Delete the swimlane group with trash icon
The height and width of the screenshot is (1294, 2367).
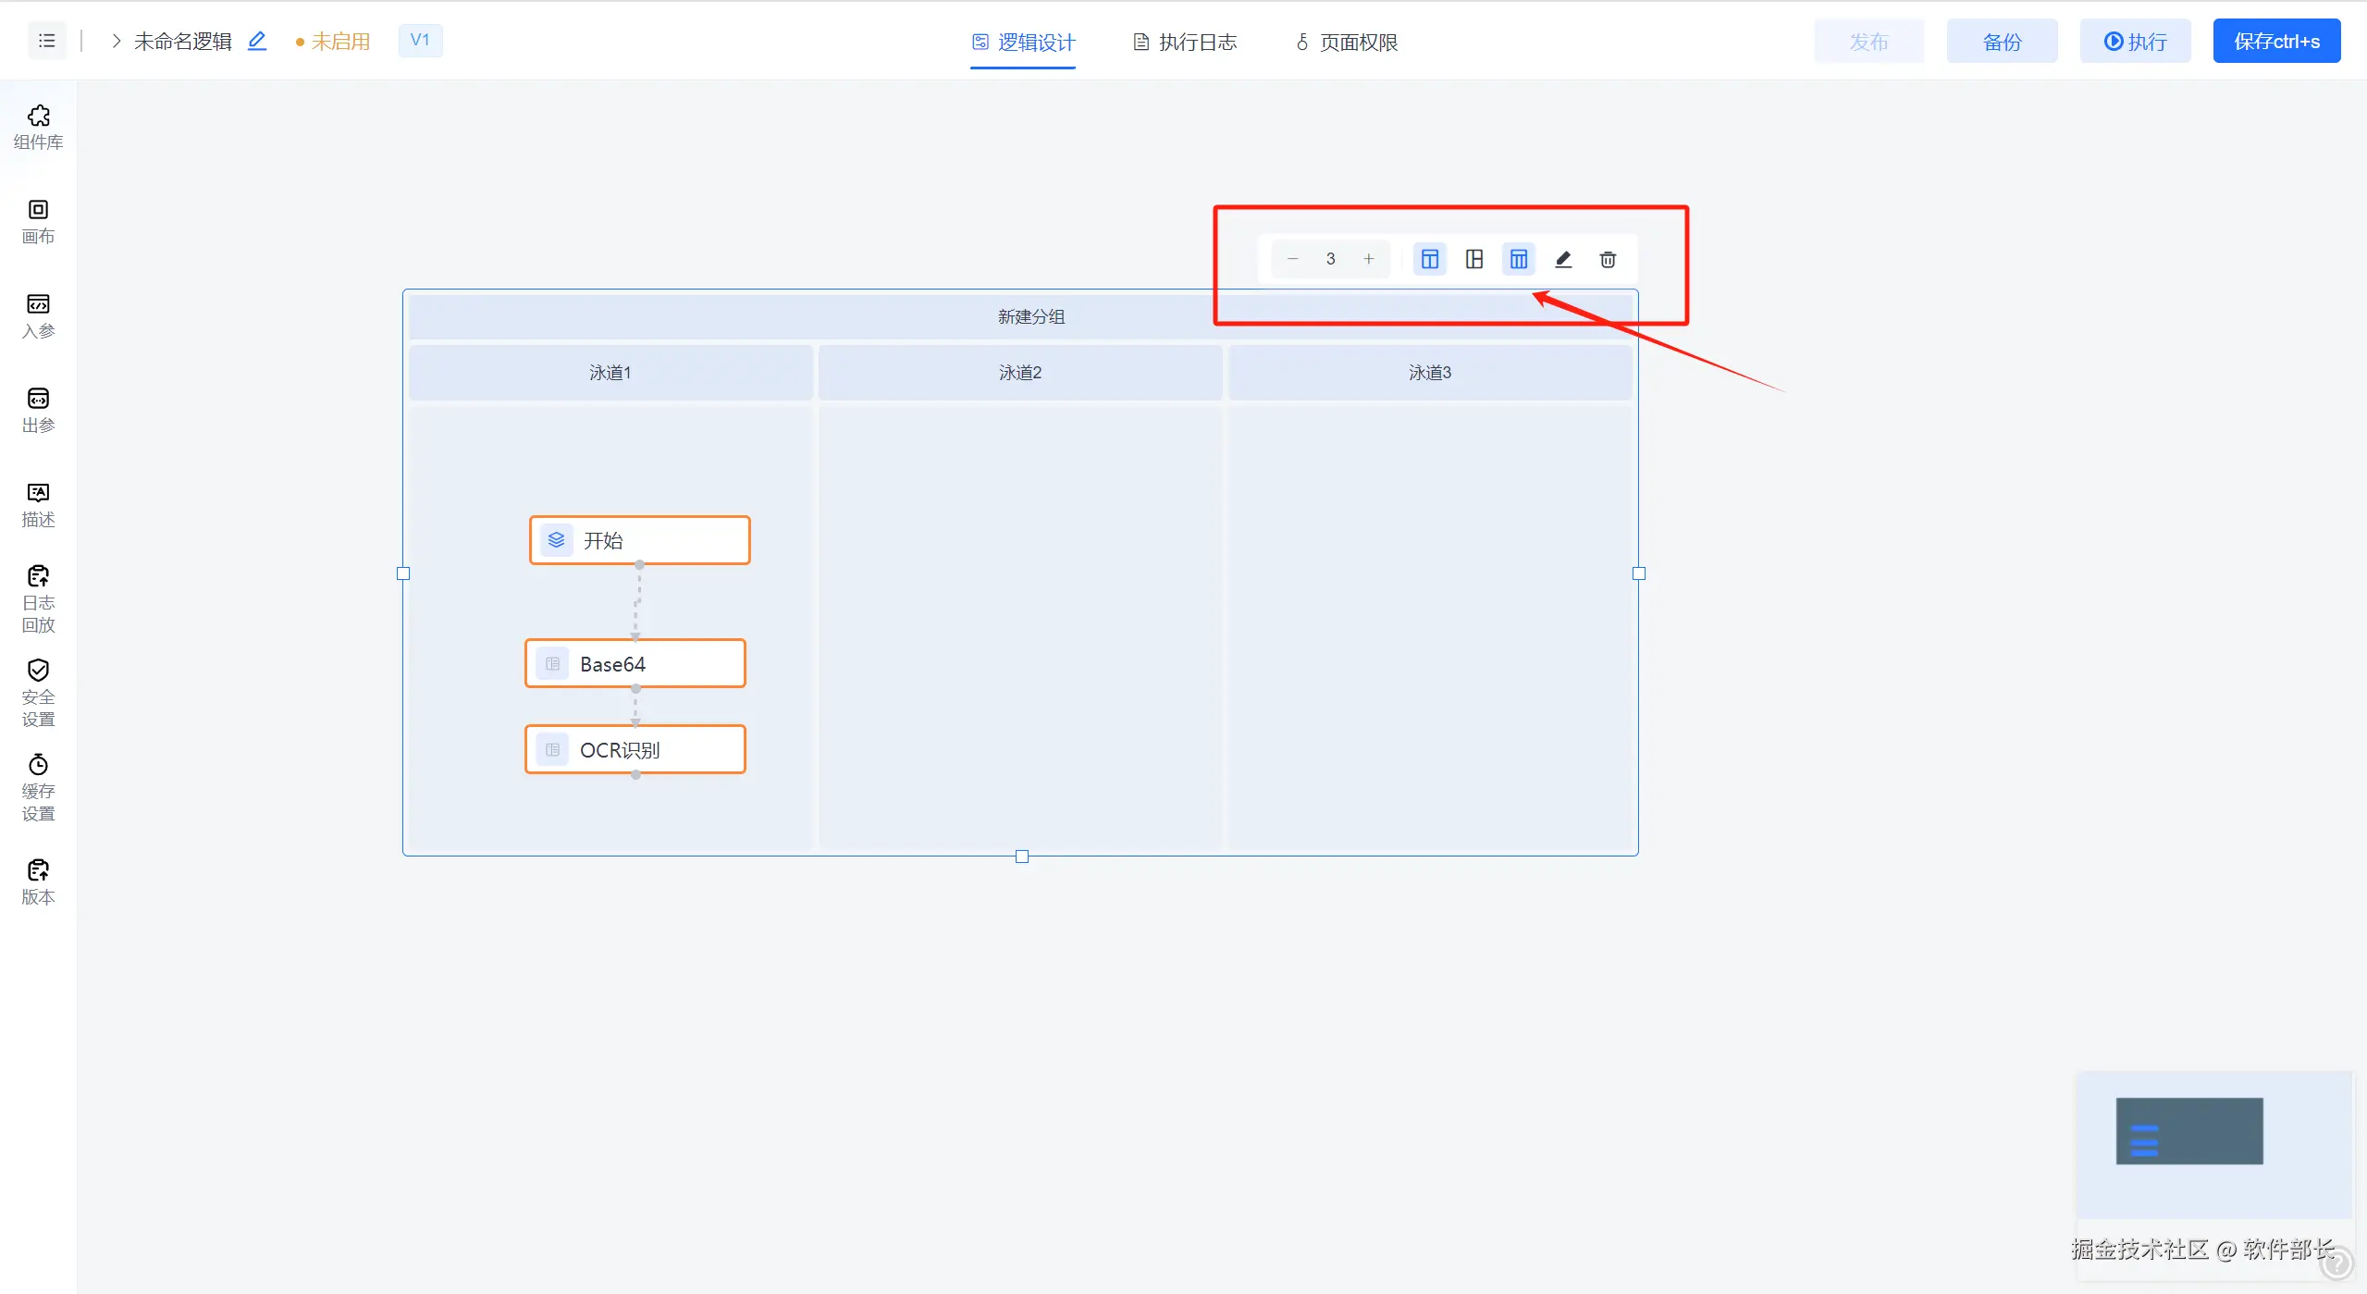click(x=1608, y=259)
